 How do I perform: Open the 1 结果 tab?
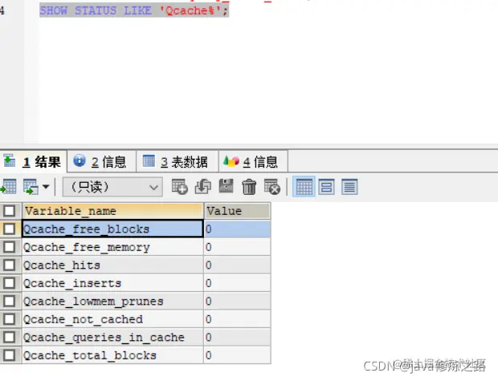pos(34,162)
